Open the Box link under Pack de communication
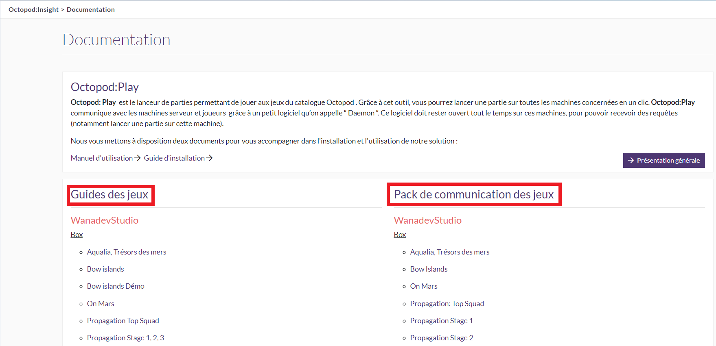 (x=400, y=235)
